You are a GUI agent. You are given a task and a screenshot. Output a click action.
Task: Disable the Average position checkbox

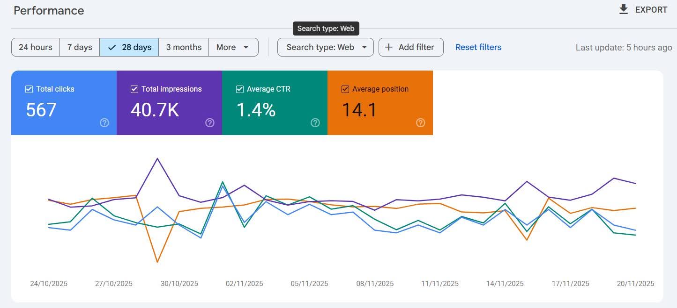point(345,89)
